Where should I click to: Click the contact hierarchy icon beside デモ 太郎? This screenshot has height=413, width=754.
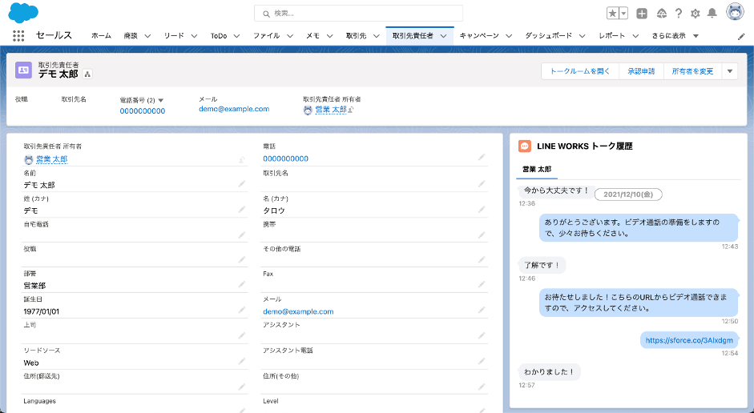coord(87,74)
